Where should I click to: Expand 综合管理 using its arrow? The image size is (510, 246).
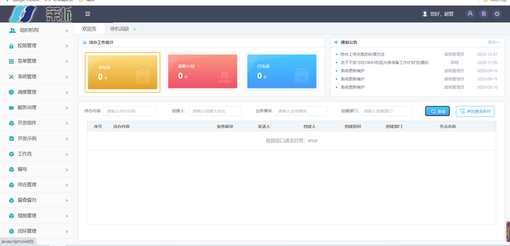[67, 185]
